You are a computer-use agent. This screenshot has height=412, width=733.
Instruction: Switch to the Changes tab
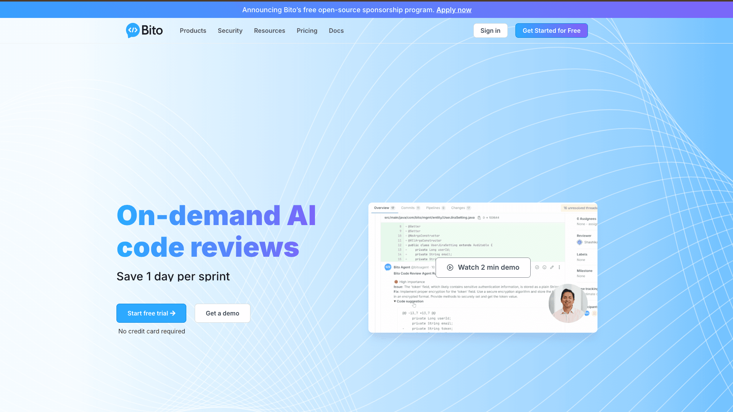458,208
